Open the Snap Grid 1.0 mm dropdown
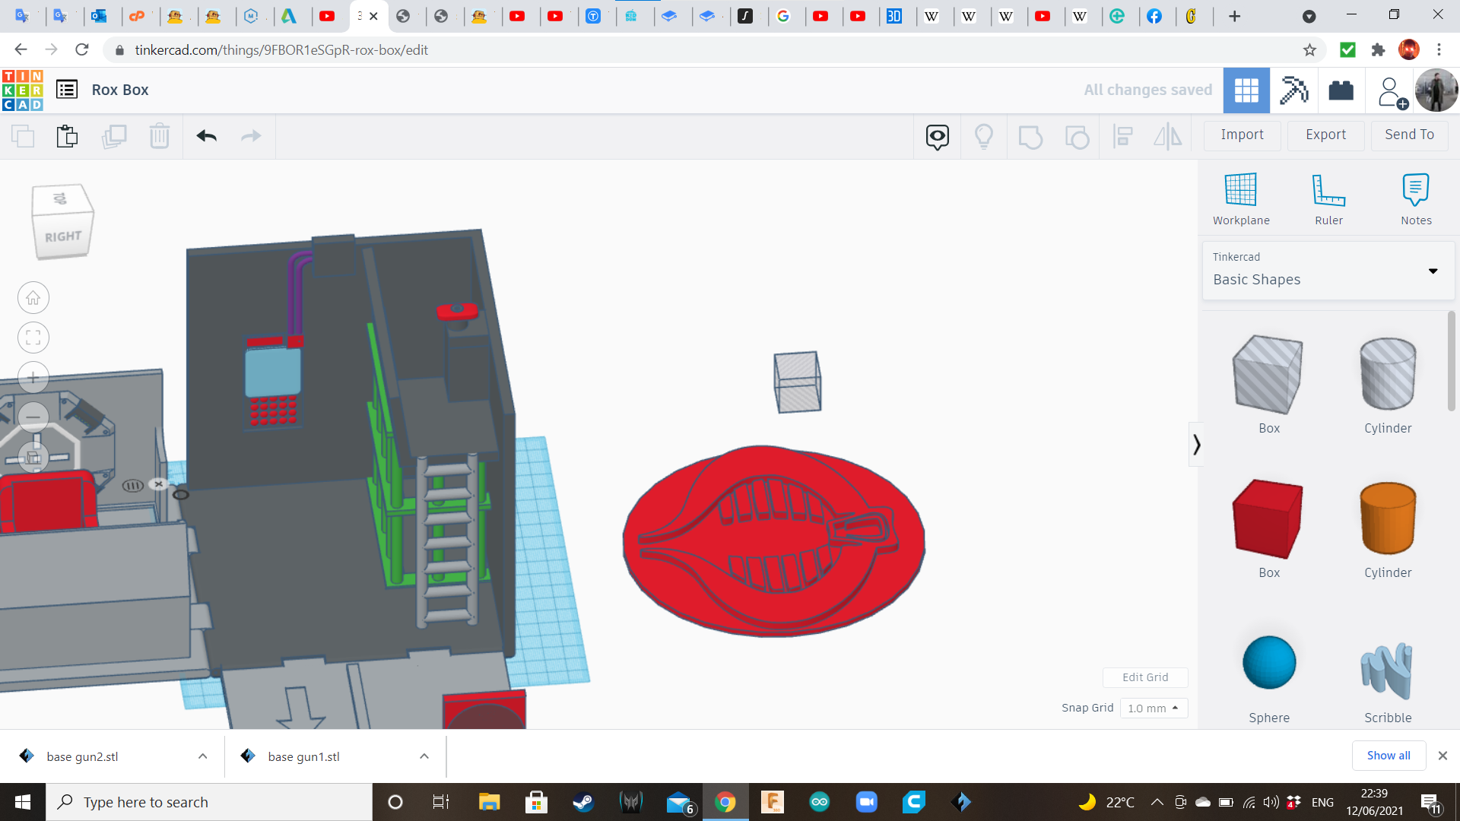Image resolution: width=1460 pixels, height=821 pixels. click(x=1153, y=708)
